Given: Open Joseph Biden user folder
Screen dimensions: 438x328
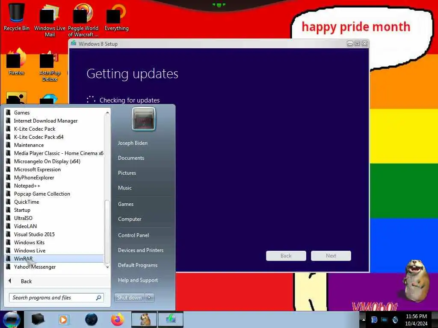Looking at the screenshot, I should click(133, 143).
